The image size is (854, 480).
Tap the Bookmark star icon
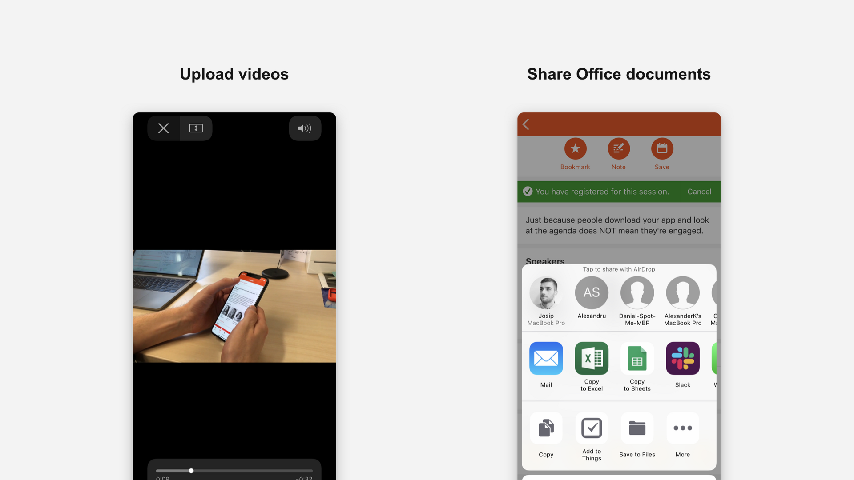pyautogui.click(x=575, y=149)
